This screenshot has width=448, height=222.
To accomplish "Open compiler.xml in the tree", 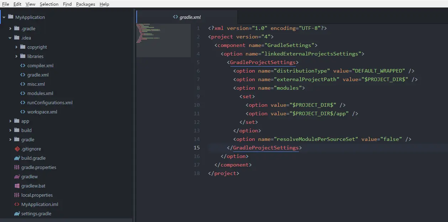I will [x=40, y=65].
